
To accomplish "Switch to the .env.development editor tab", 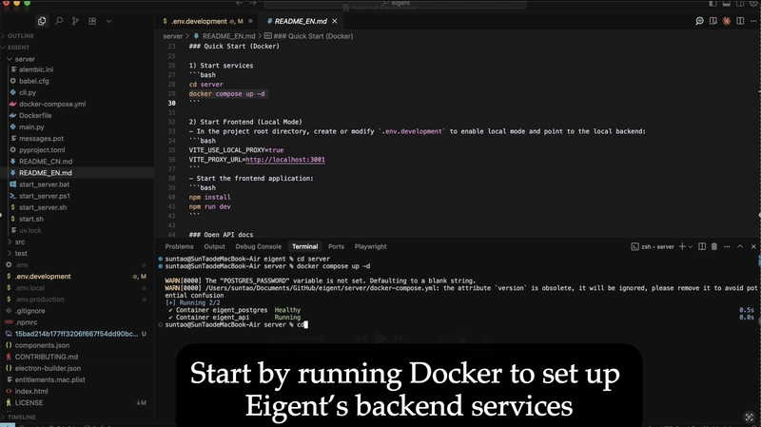I will tap(207, 21).
